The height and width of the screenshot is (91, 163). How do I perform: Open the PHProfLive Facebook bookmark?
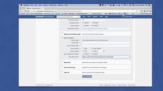[39, 14]
